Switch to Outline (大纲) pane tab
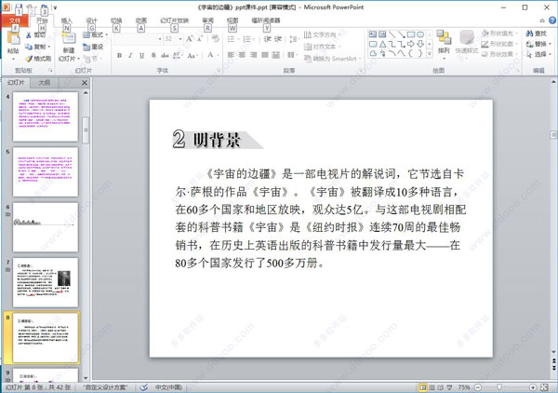The height and width of the screenshot is (393, 558). coord(44,83)
